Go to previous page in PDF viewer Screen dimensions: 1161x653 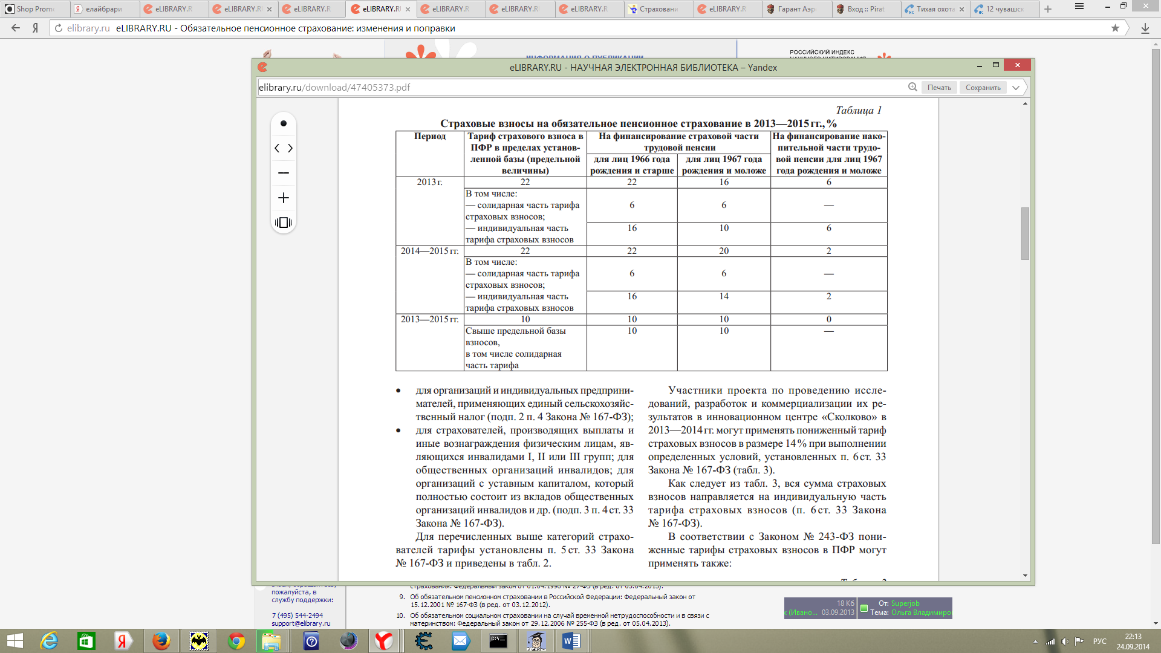277,148
